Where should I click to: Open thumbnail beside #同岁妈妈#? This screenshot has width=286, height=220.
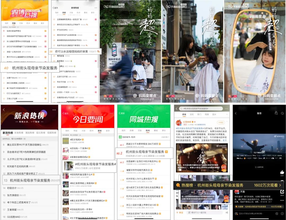click(66, 141)
